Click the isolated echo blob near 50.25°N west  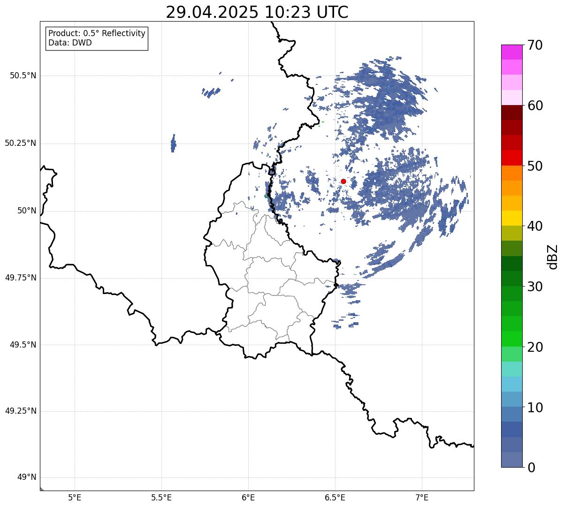174,143
